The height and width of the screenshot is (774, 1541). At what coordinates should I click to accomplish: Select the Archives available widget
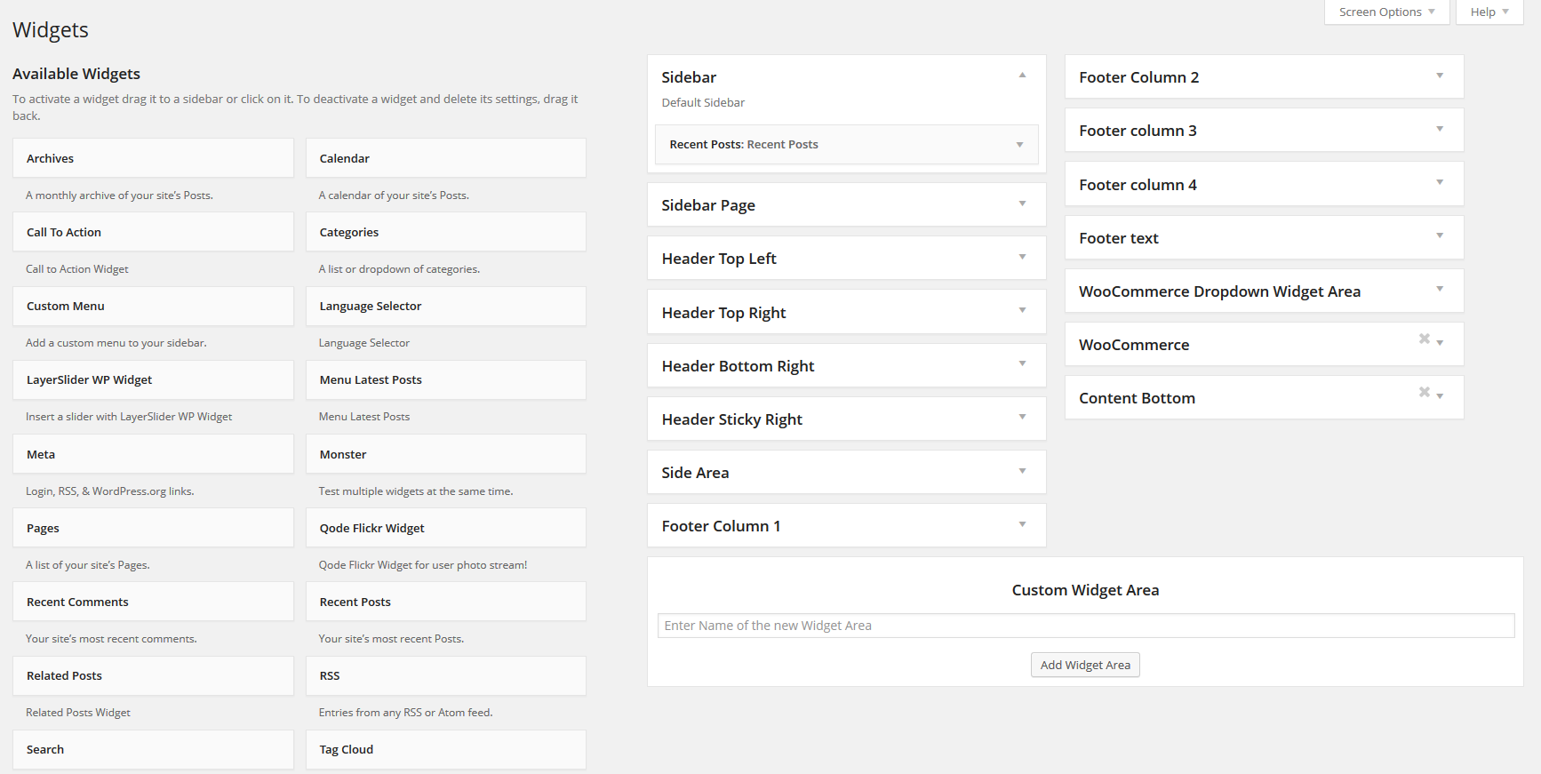[153, 158]
